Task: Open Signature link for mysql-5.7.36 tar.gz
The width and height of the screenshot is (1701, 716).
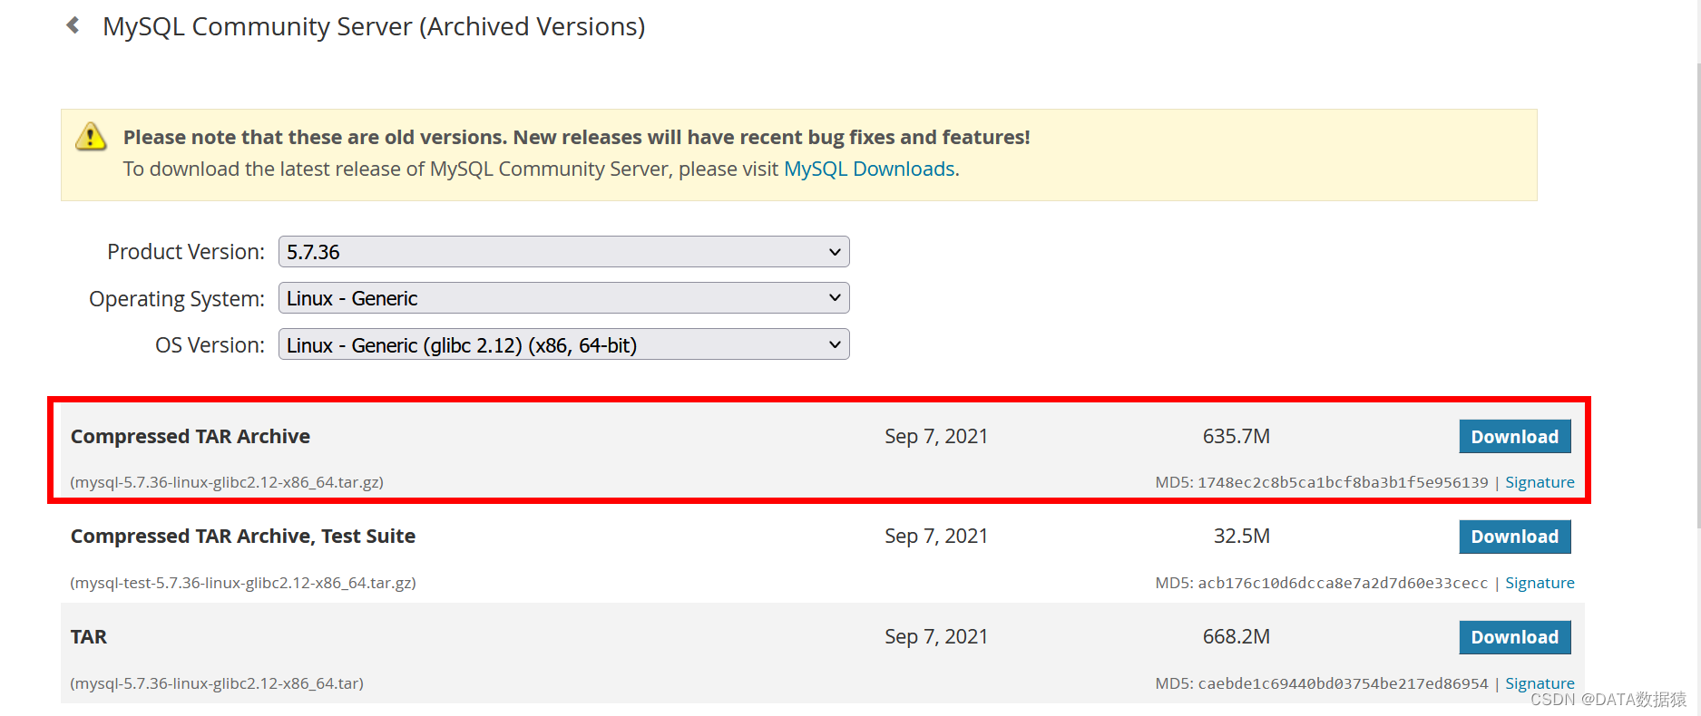Action: coord(1540,482)
